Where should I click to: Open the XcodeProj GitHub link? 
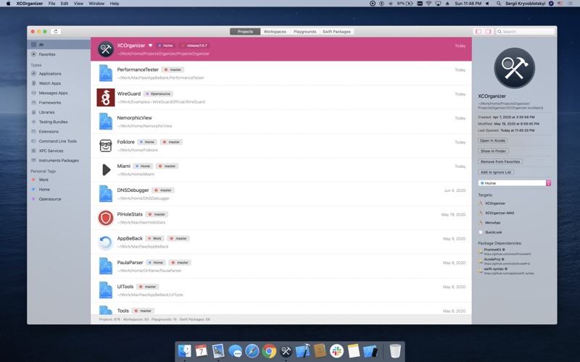pyautogui.click(x=507, y=264)
